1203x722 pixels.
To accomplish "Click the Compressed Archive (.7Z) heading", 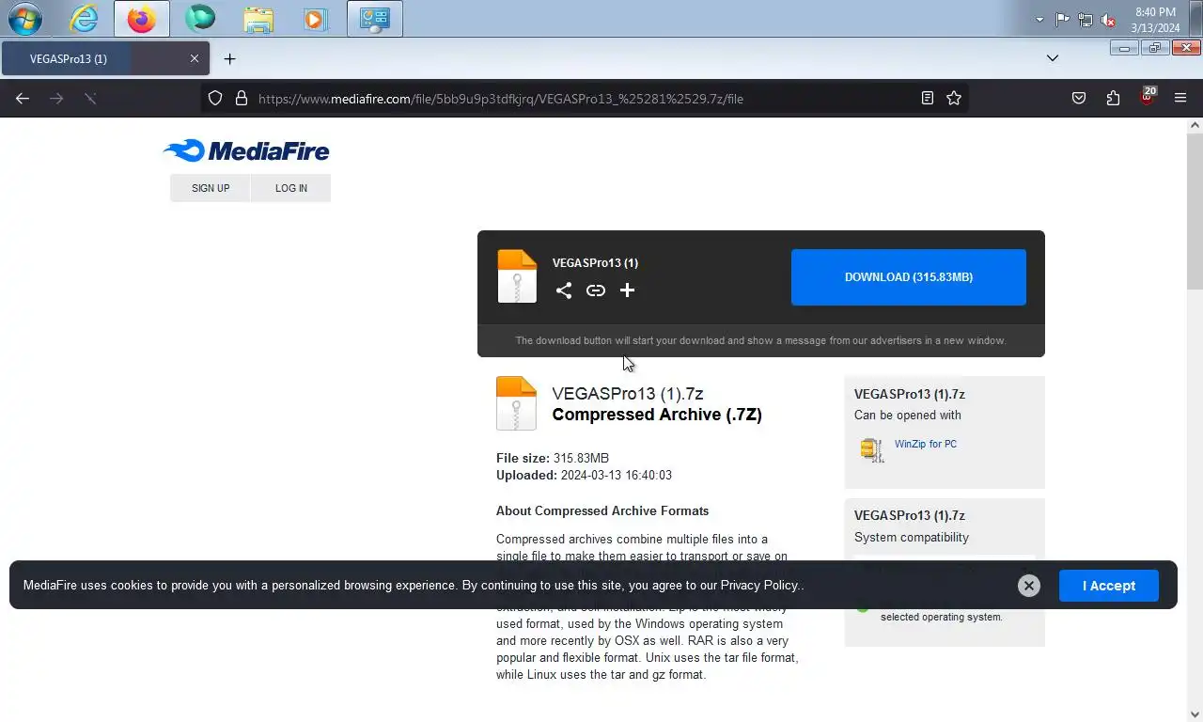I will 657,415.
